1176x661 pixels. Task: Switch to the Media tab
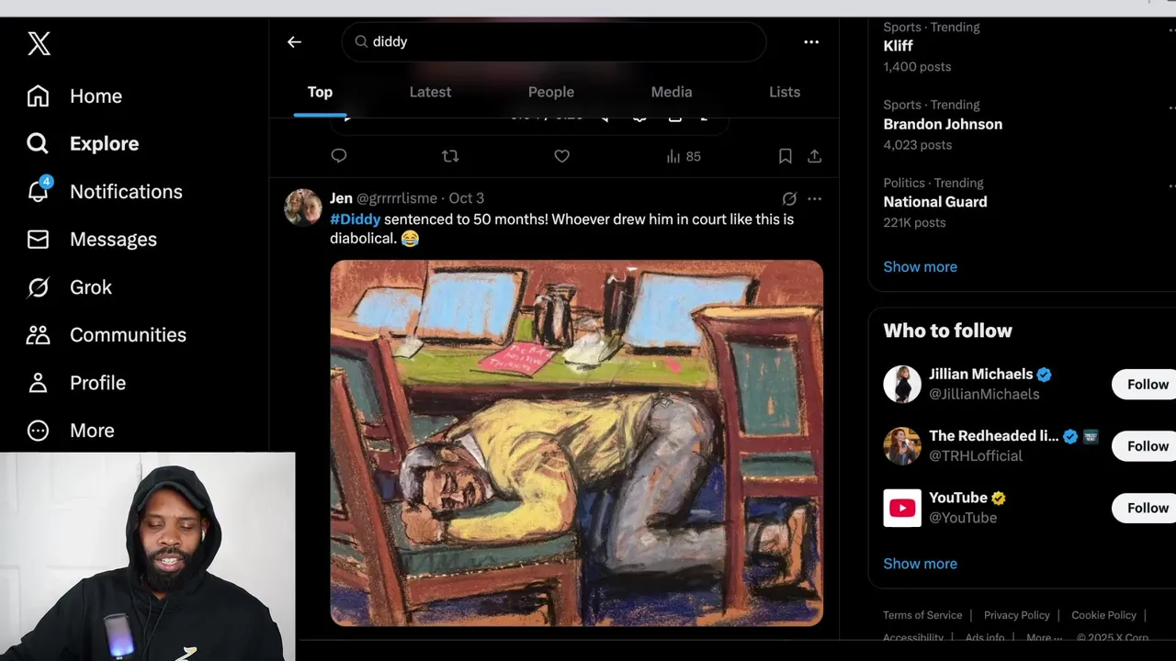tap(672, 92)
